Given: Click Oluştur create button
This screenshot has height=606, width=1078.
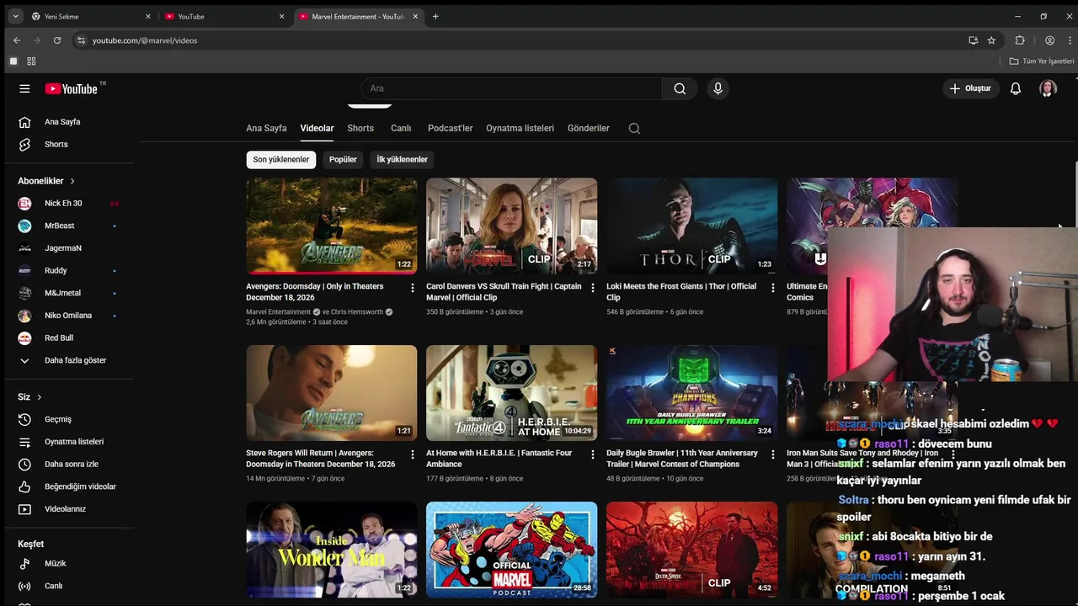Looking at the screenshot, I should click(970, 88).
